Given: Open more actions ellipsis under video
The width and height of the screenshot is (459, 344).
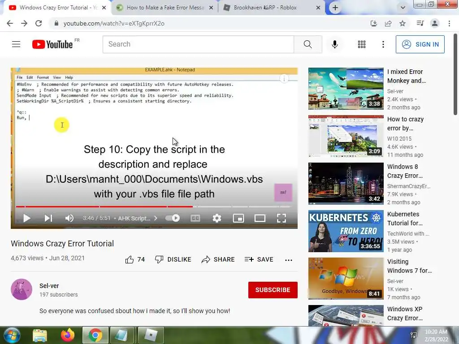Looking at the screenshot, I should pyautogui.click(x=289, y=260).
